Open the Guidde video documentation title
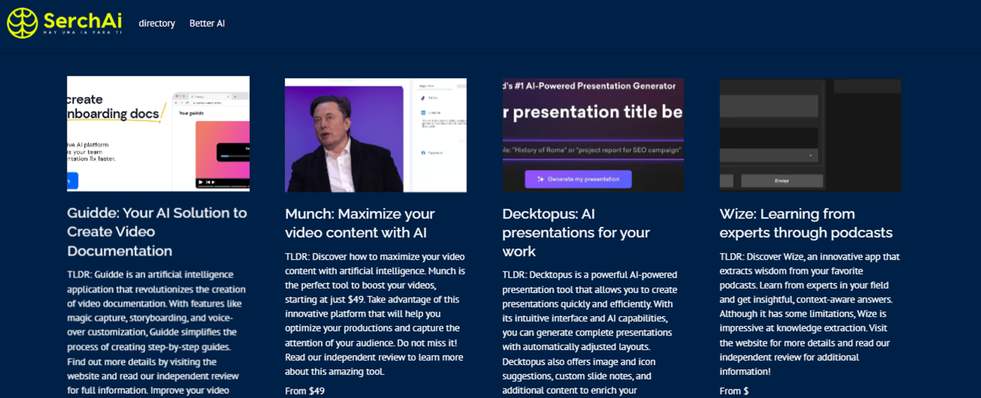This screenshot has width=981, height=398. click(x=157, y=232)
